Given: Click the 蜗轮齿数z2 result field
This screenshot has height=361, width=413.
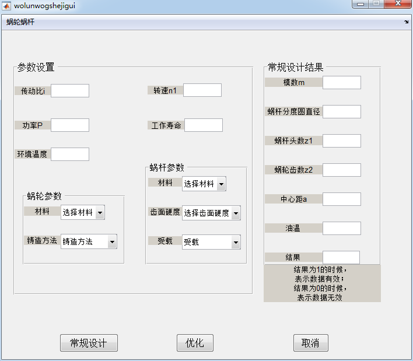Looking at the screenshot, I should 342,170.
